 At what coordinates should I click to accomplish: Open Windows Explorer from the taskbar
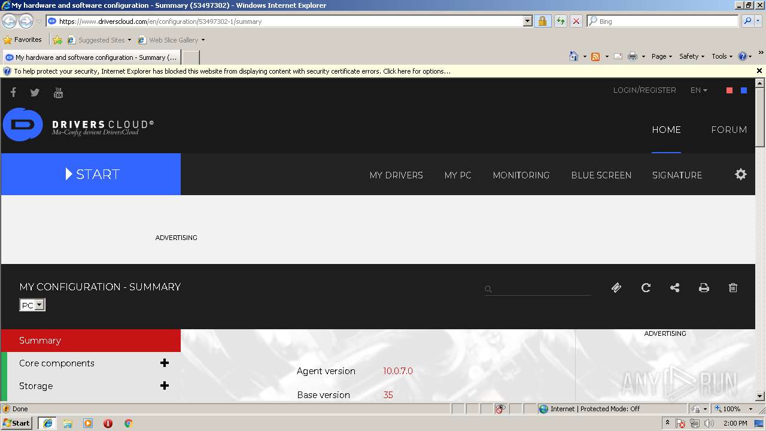68,423
